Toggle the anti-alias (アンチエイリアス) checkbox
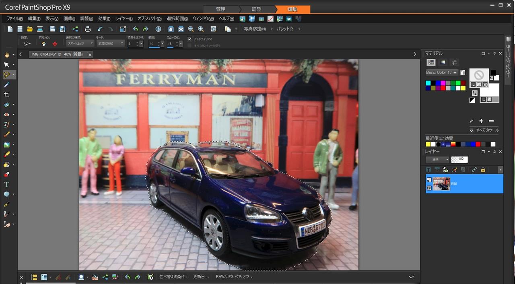This screenshot has height=284, width=515. pos(190,39)
